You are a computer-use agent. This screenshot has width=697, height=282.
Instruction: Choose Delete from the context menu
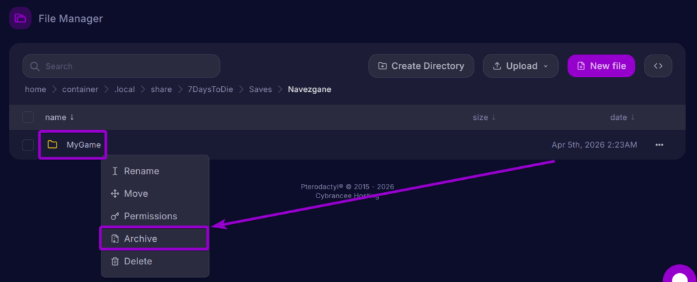point(155,262)
